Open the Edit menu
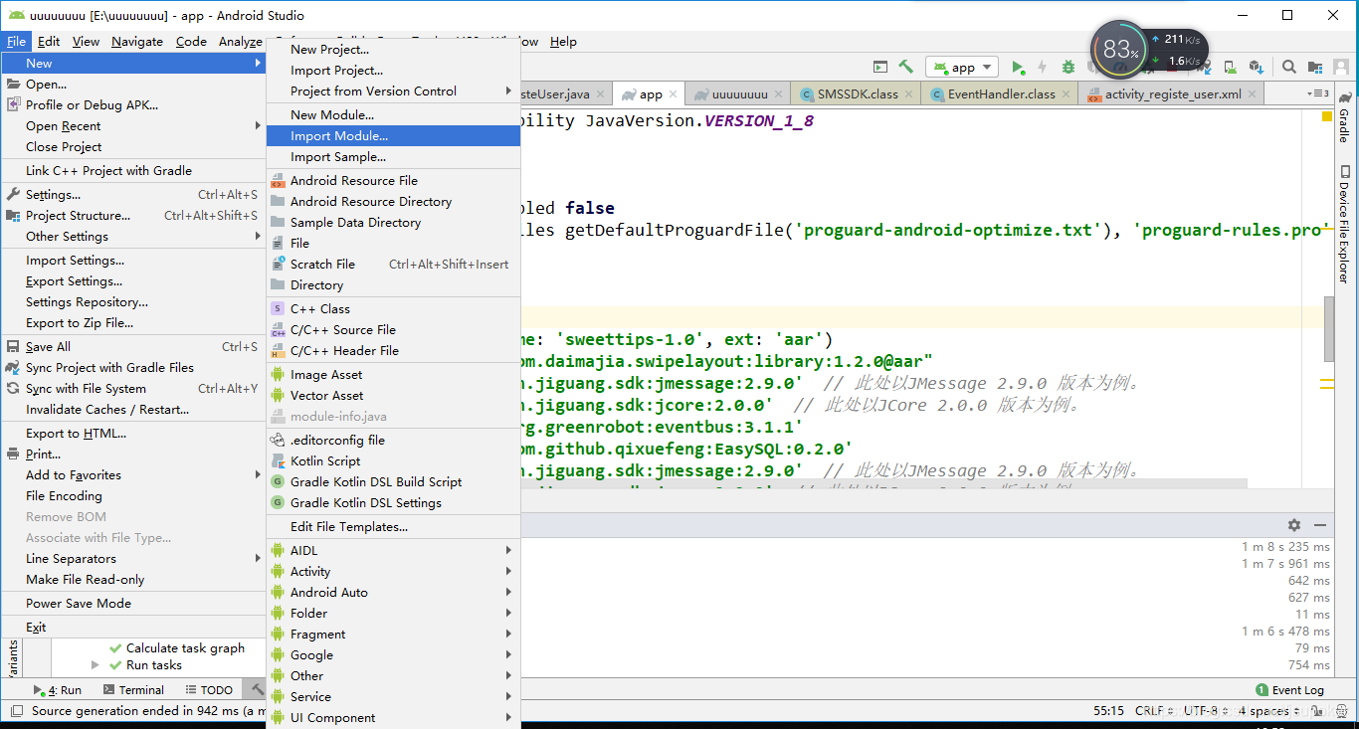This screenshot has width=1359, height=729. click(49, 41)
